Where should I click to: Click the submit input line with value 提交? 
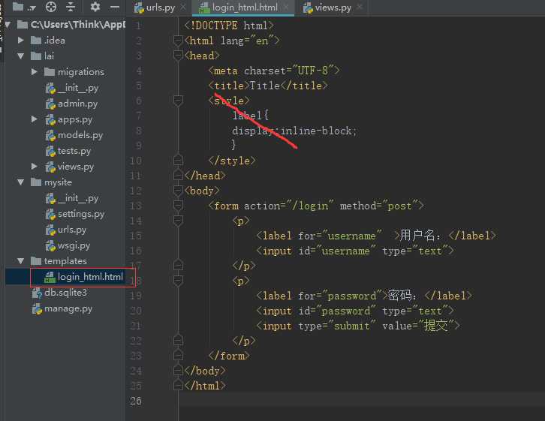click(358, 326)
